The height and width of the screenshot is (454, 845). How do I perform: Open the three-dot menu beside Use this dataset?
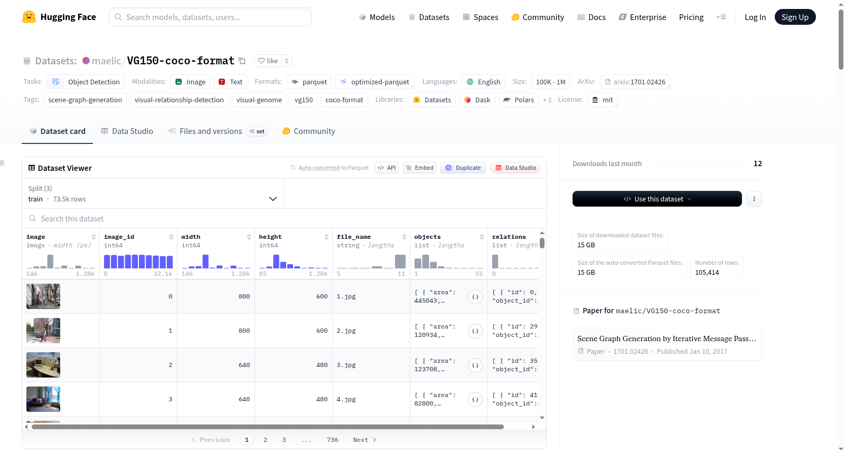pyautogui.click(x=754, y=199)
